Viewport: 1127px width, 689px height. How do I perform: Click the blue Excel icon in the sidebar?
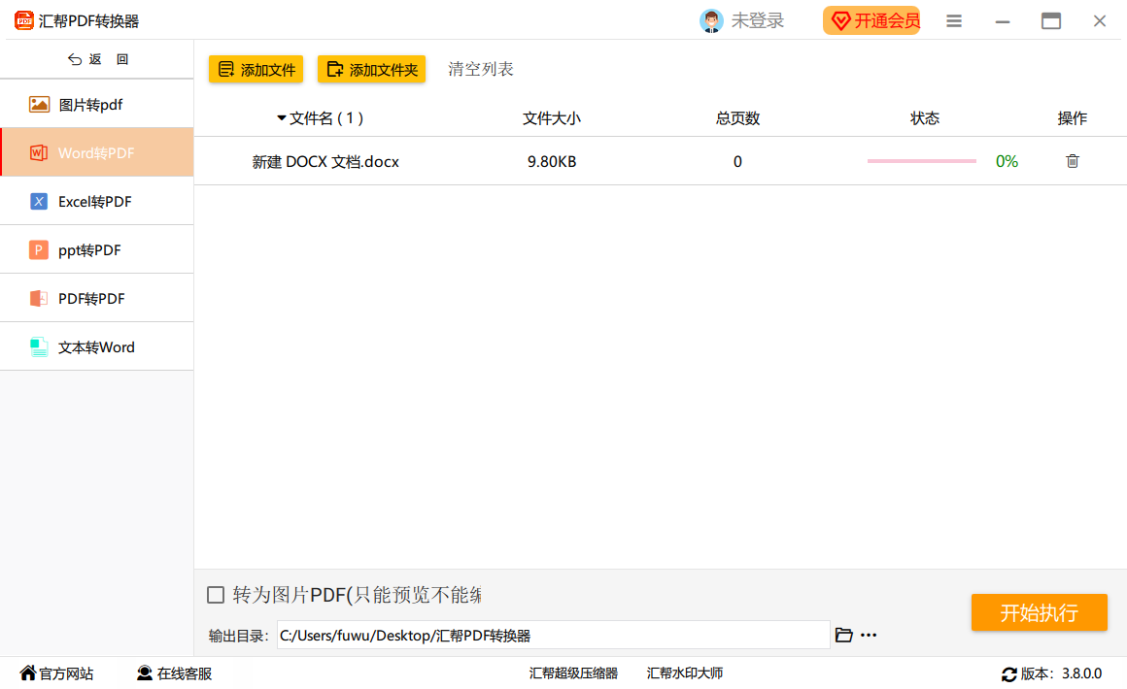pyautogui.click(x=39, y=202)
